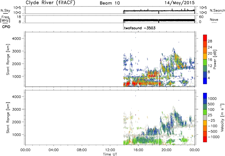Screen dimensions: 225x156
Task: Pick the gray velocity swatch between 25 and -25
Action: 205,118
